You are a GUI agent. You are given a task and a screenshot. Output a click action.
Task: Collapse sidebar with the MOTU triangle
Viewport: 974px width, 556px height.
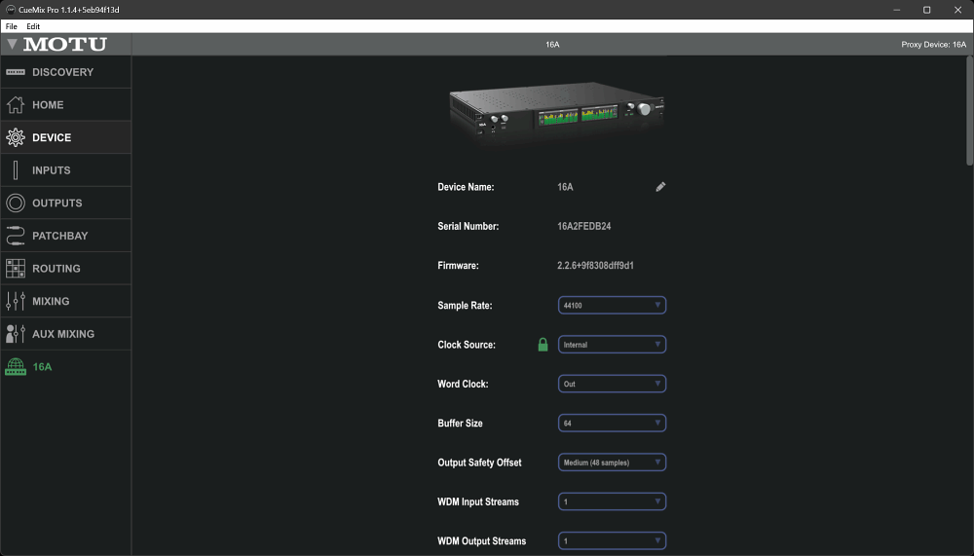[x=12, y=45]
